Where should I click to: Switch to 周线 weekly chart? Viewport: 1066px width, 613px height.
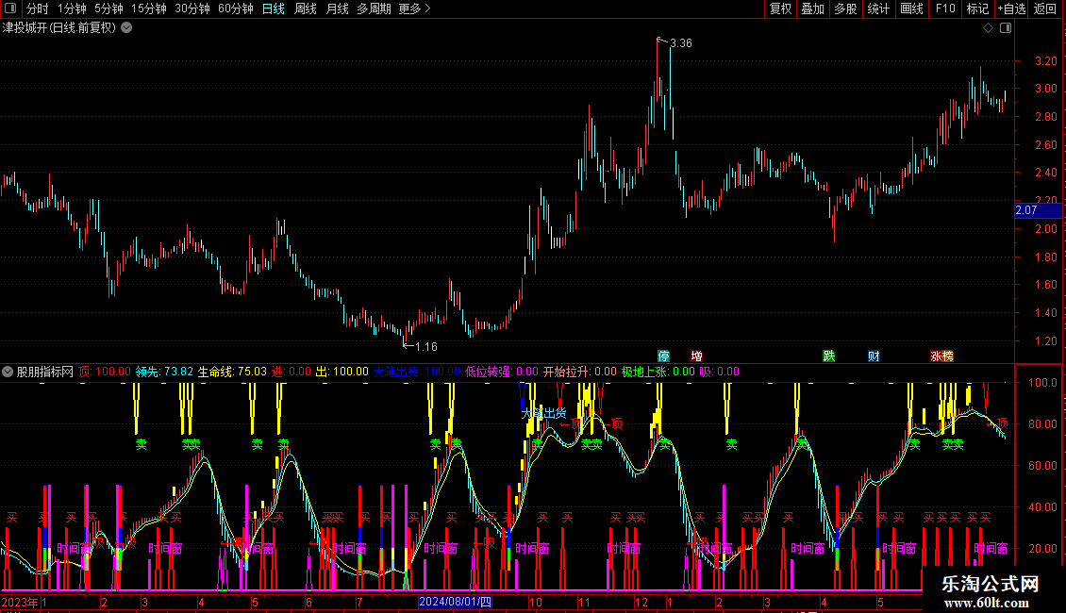point(306,8)
